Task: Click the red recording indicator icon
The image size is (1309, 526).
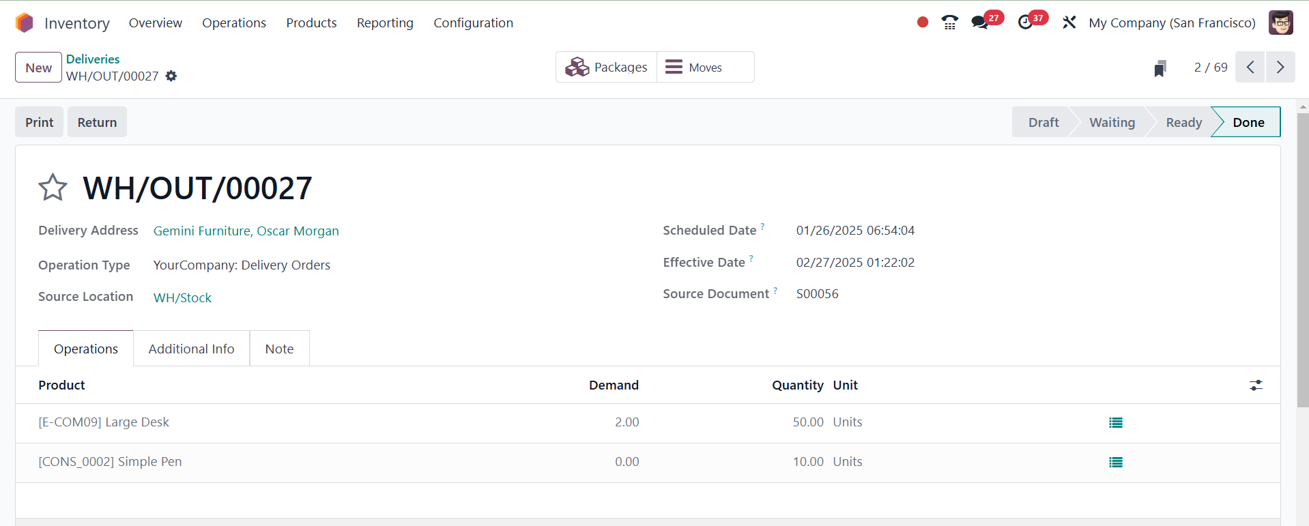Action: point(923,23)
